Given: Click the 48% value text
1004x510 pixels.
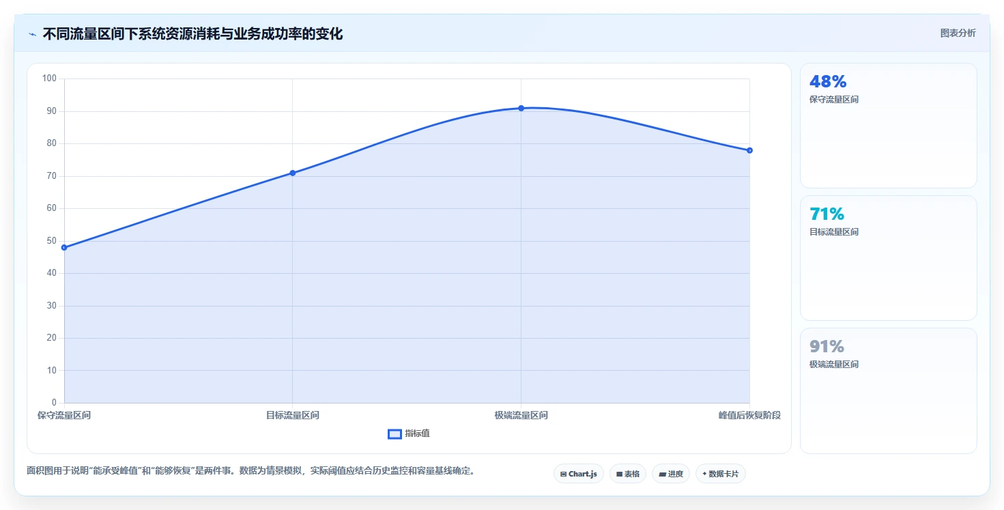Looking at the screenshot, I should click(x=828, y=81).
